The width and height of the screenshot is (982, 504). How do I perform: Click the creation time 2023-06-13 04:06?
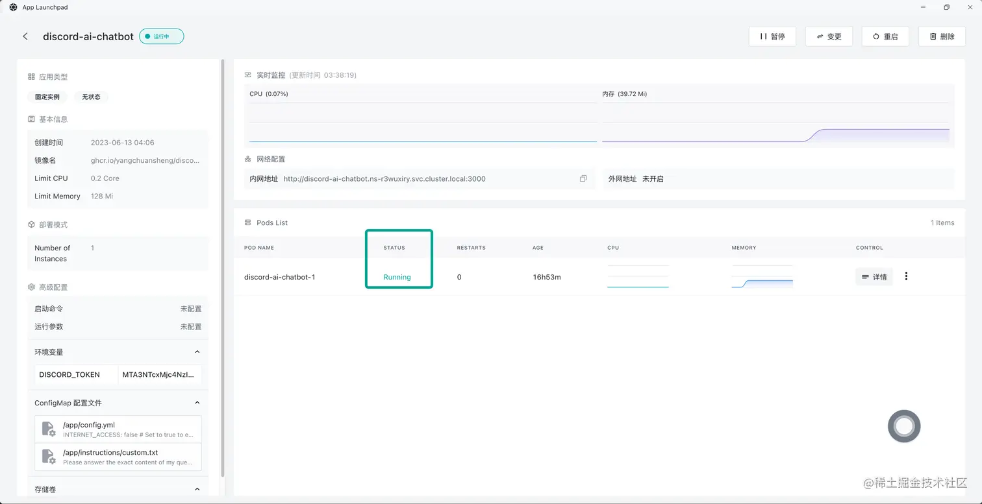click(123, 142)
